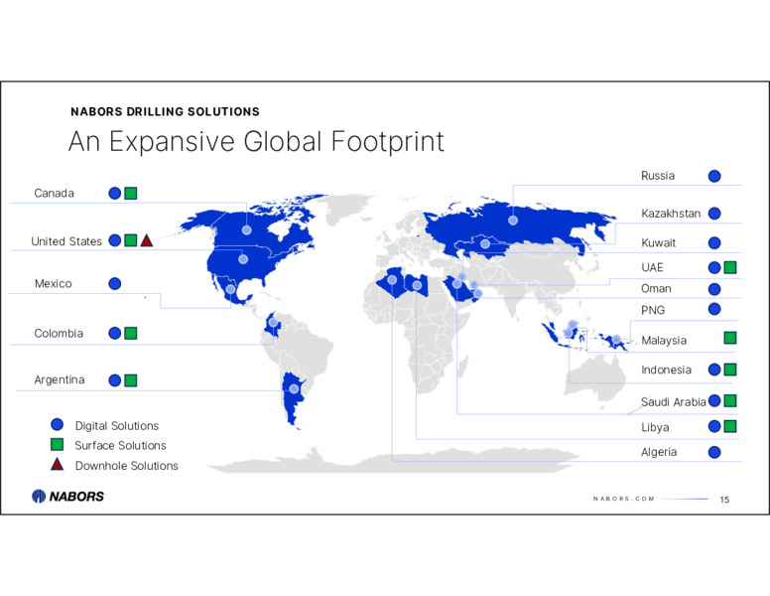Click the blue circle next to Saudi Arabia
The width and height of the screenshot is (770, 596).
(x=714, y=400)
